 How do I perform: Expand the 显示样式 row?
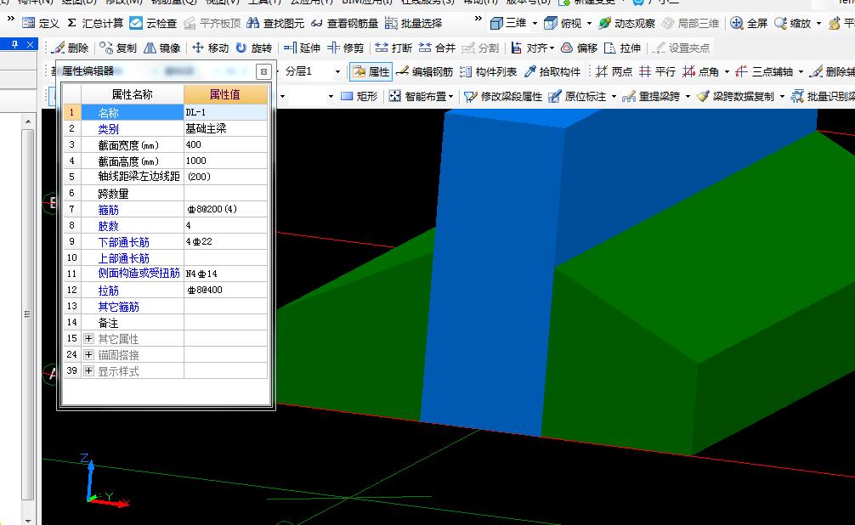click(x=89, y=370)
